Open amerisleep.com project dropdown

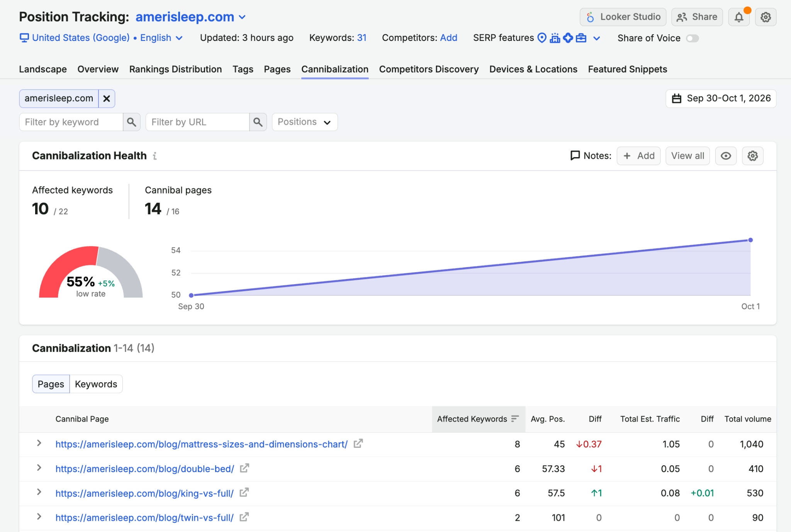(x=191, y=17)
